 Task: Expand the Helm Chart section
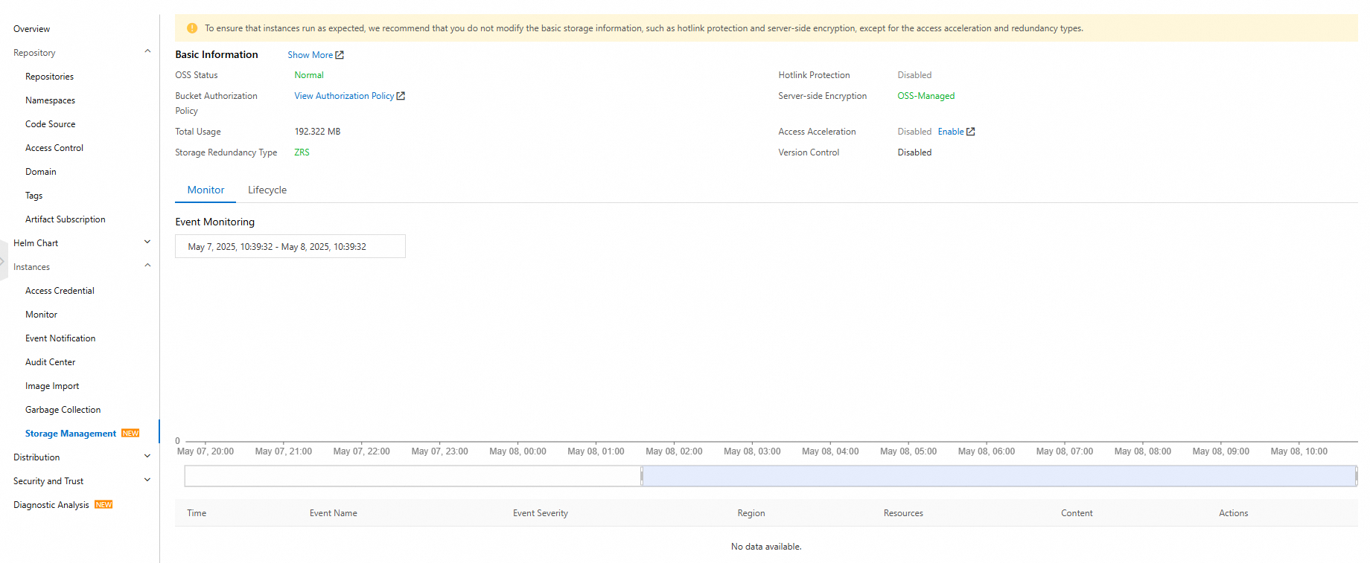pos(147,242)
